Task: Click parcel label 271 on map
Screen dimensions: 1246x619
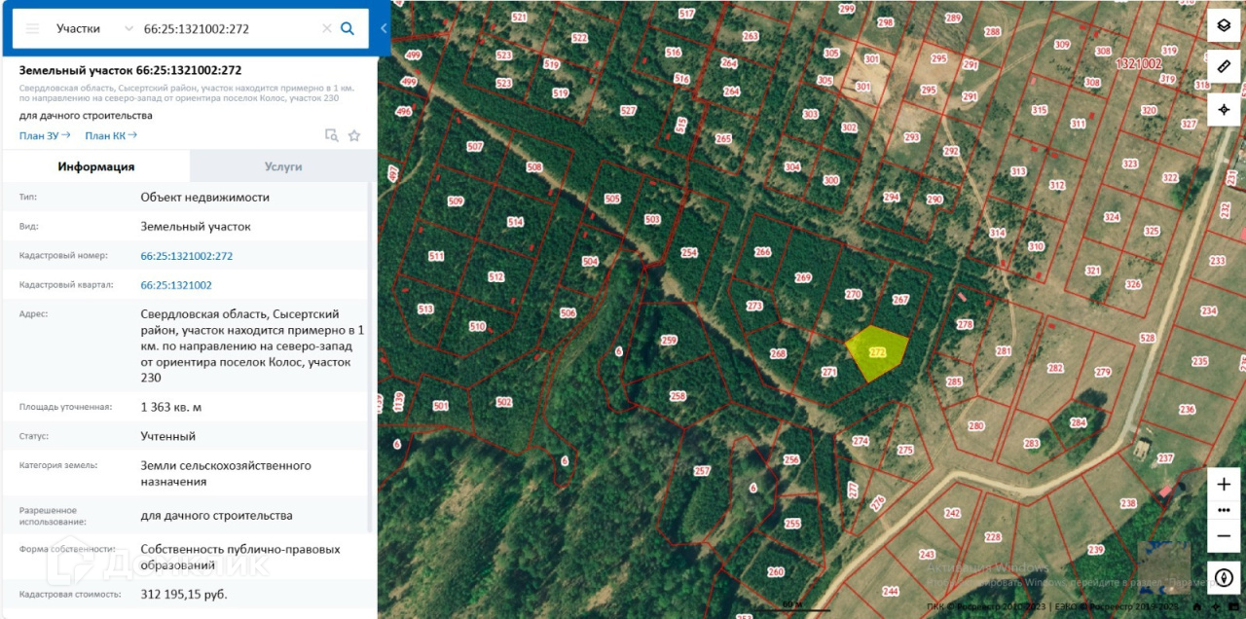Action: pyautogui.click(x=829, y=372)
